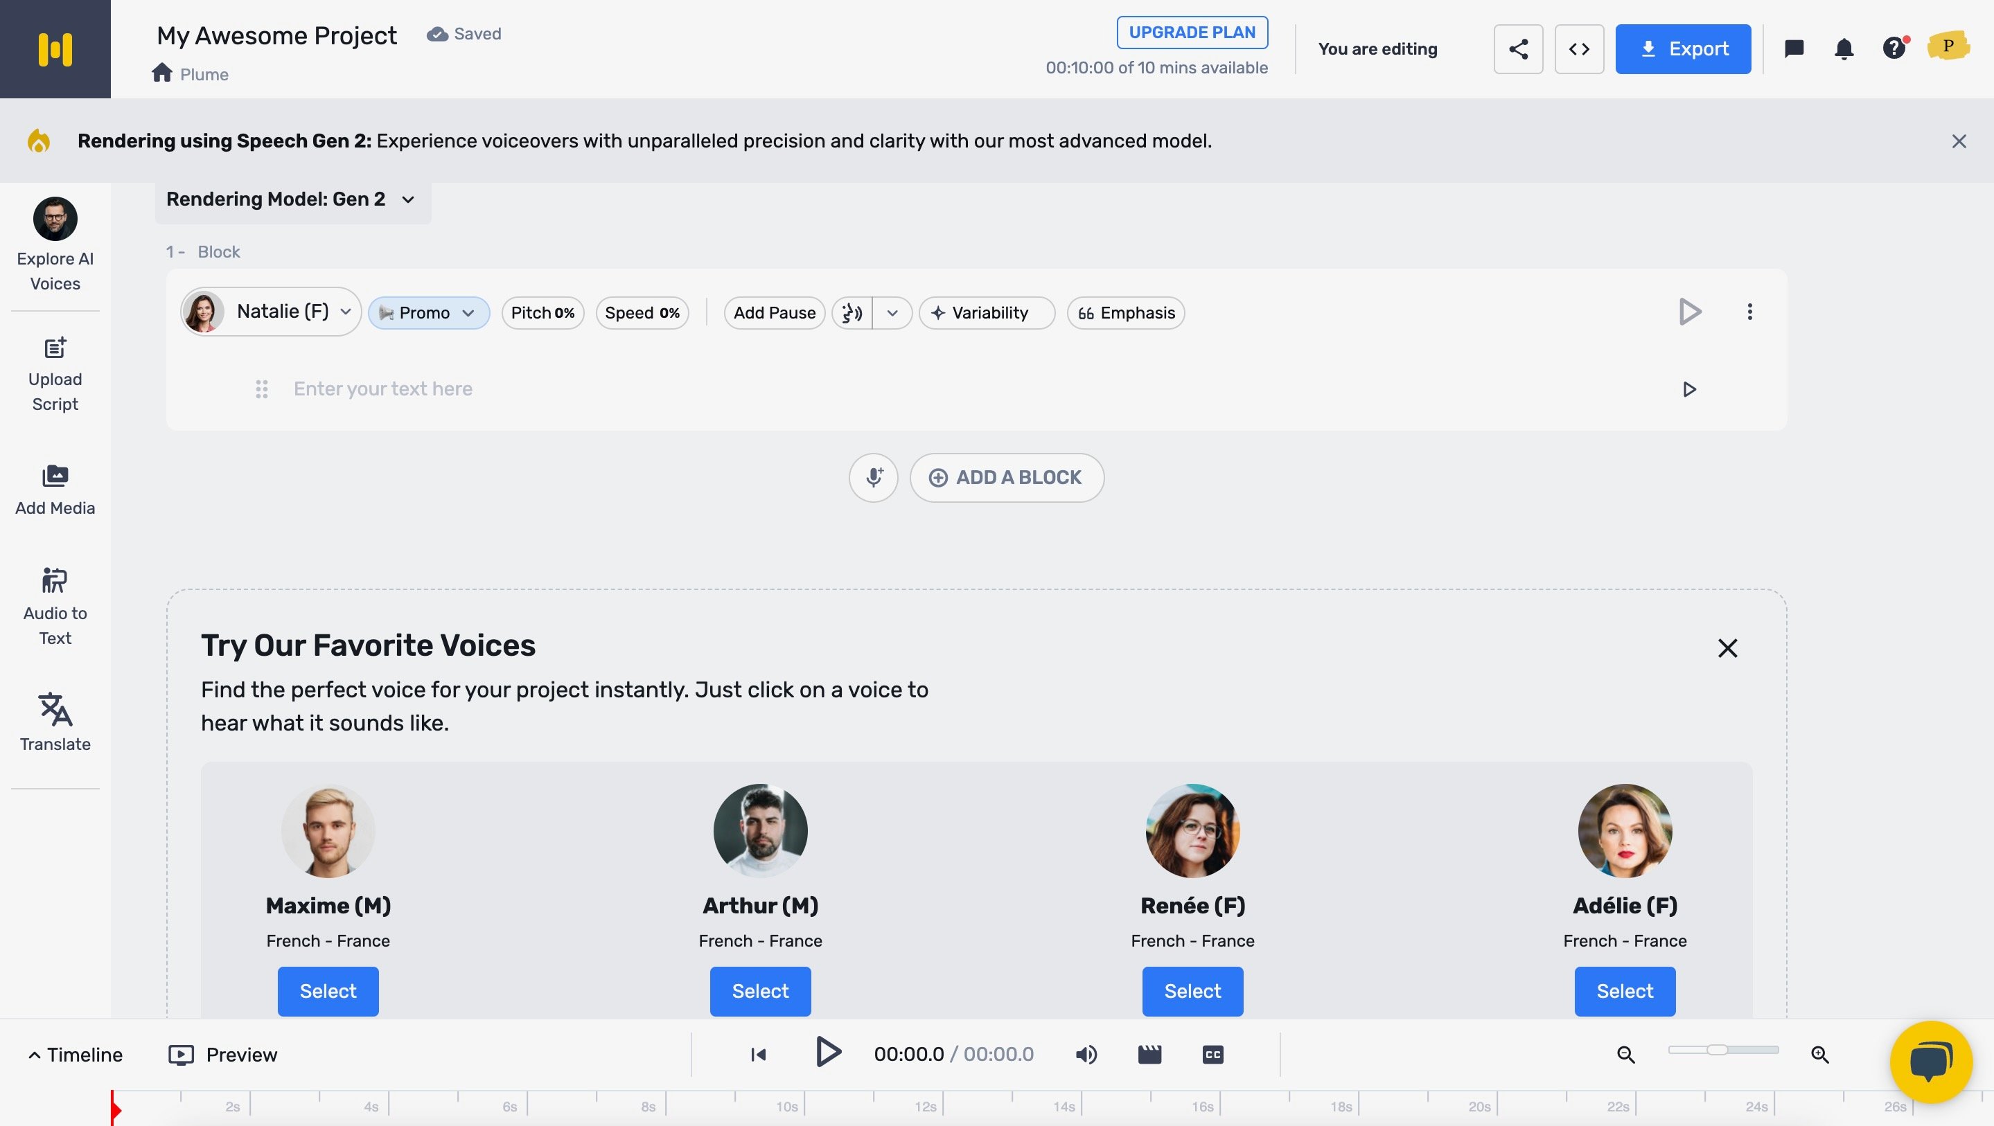Toggle closed captions CC button
This screenshot has height=1126, width=1994.
click(1212, 1054)
